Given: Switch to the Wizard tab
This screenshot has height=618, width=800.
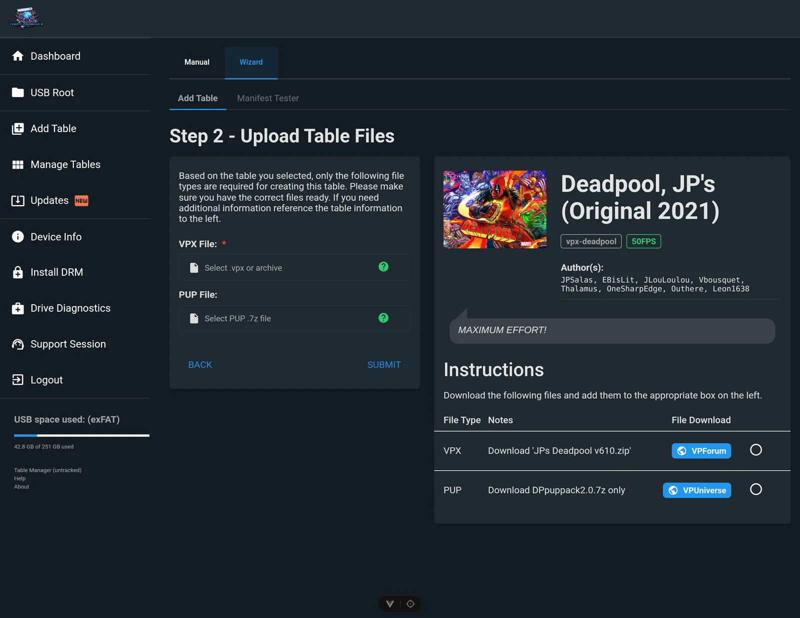Looking at the screenshot, I should tap(251, 63).
